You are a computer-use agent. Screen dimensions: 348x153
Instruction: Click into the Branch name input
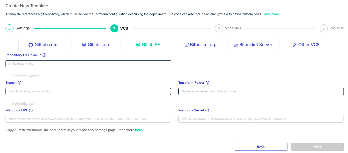(88, 91)
